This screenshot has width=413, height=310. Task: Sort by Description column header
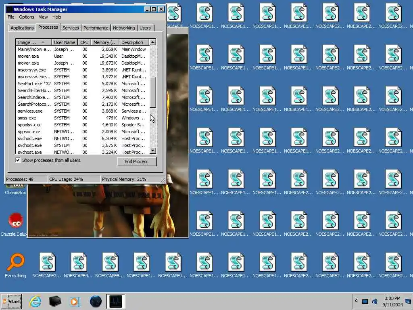click(x=134, y=42)
